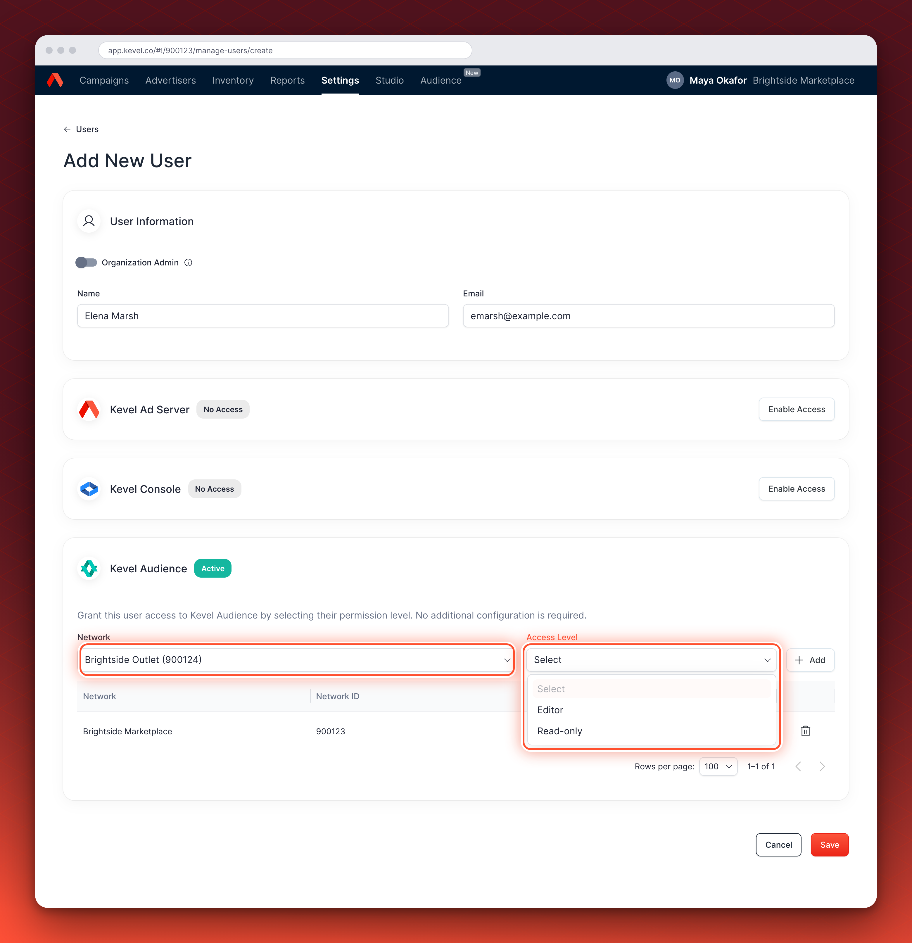Screen dimensions: 912x943
Task: Choose Editor from Access Level list
Action: (651, 710)
